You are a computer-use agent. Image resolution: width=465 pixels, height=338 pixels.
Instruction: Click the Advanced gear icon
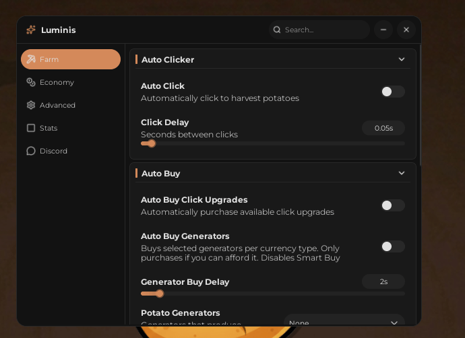pos(31,105)
